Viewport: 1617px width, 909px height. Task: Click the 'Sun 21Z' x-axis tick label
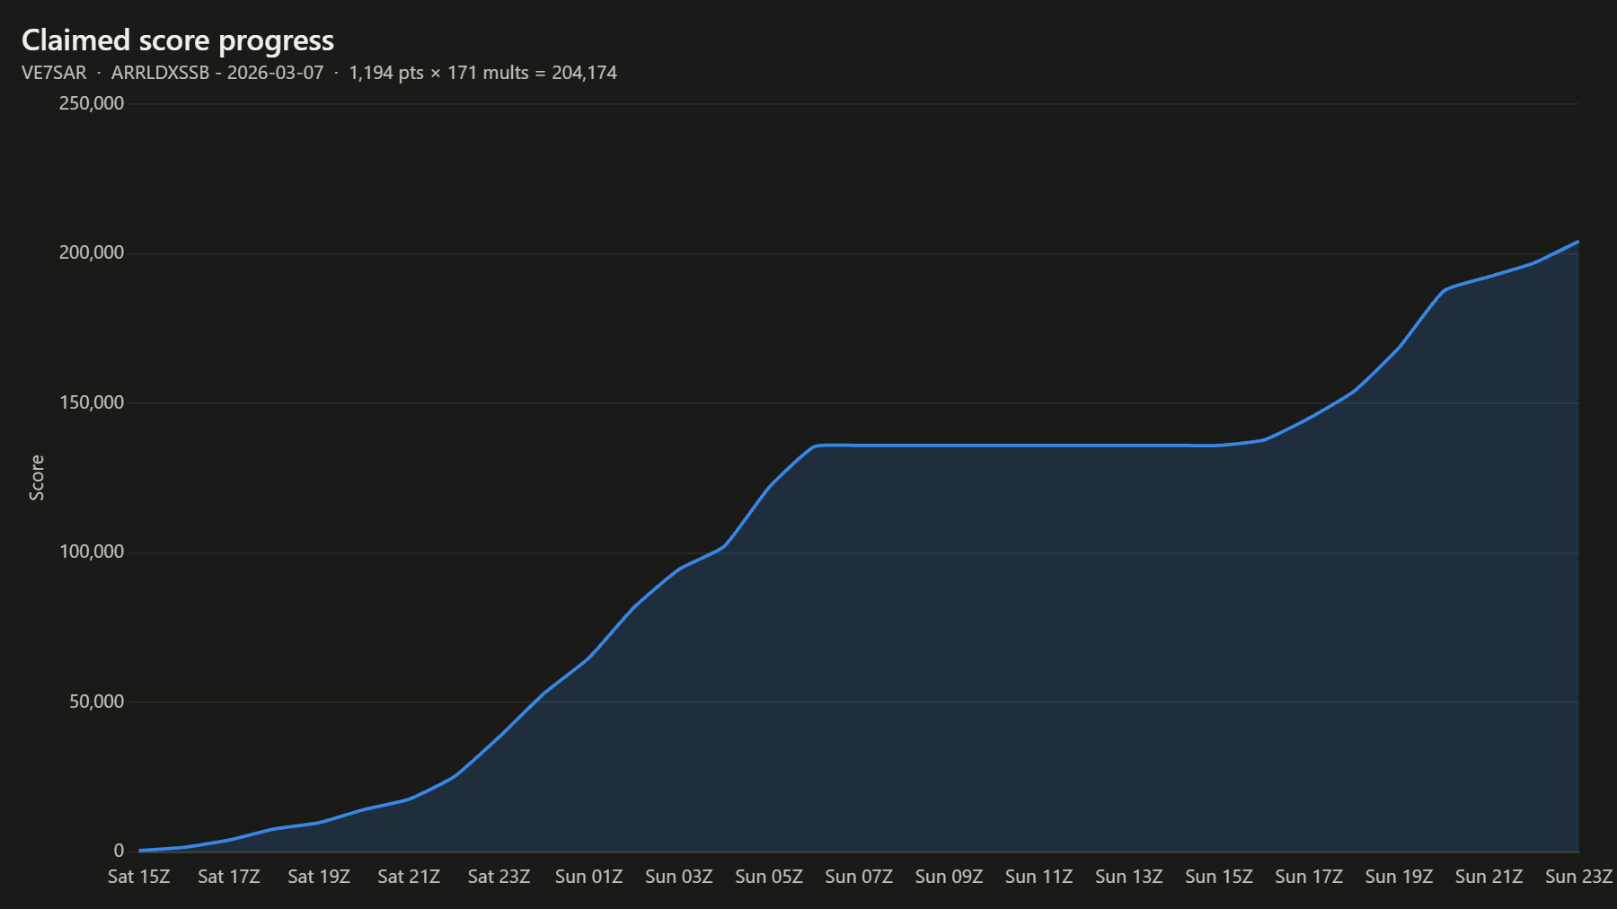[1489, 877]
